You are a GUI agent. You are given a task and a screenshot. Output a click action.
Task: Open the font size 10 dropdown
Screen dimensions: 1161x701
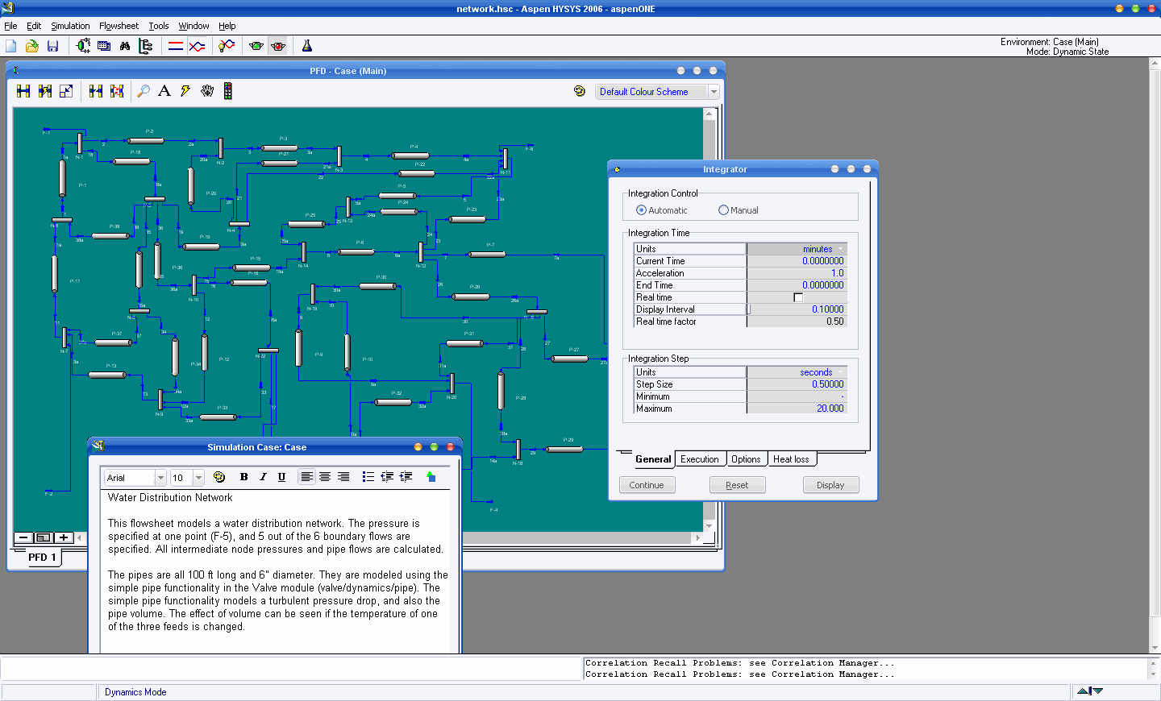[198, 478]
